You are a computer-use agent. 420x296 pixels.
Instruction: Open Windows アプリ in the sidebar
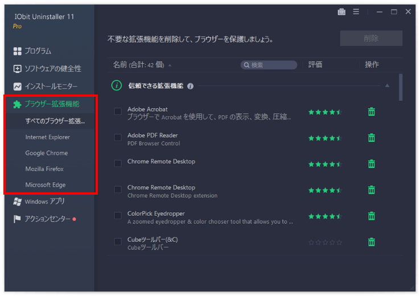tap(45, 202)
